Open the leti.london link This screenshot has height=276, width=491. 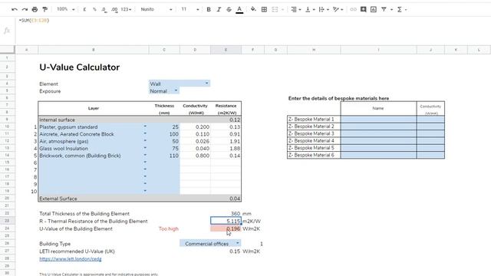tap(71, 259)
